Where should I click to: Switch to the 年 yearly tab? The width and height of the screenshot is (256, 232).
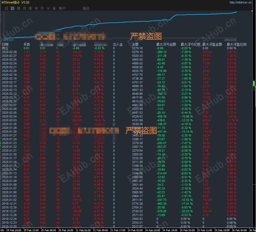pyautogui.click(x=36, y=8)
